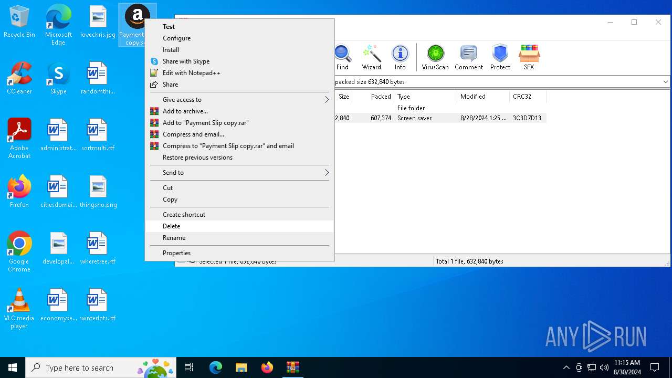Choose Install in the context menu

pos(239,50)
